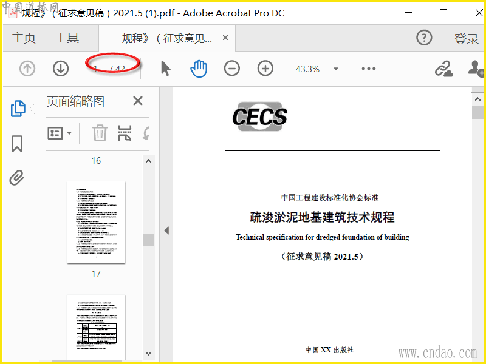
Task: Open the attachments paperclip panel
Action: coord(17,178)
